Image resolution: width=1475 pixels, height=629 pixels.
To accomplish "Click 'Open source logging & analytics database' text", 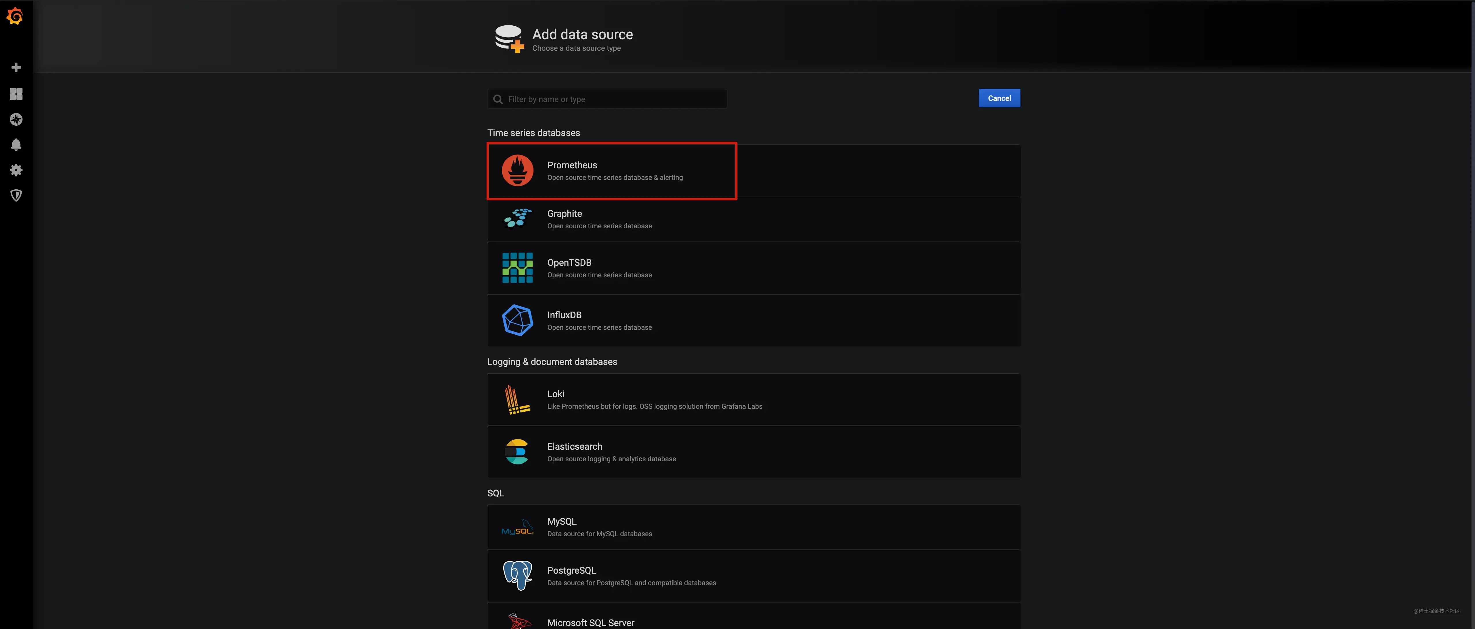I will coord(611,459).
